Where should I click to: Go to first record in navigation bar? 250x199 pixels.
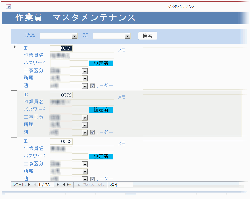click(x=29, y=185)
